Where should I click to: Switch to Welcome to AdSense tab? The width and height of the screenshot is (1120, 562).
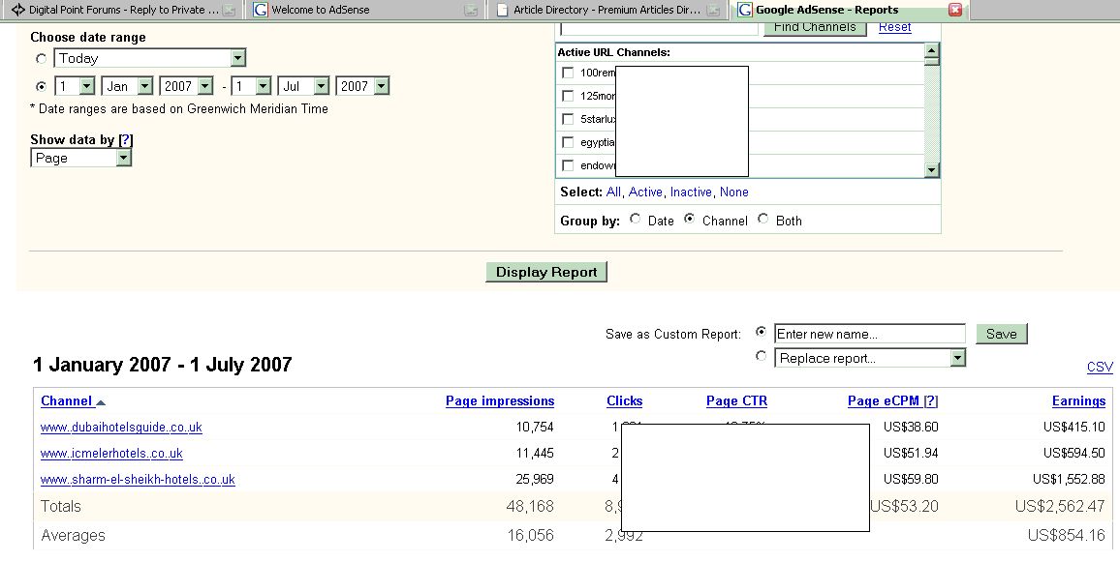click(x=364, y=10)
